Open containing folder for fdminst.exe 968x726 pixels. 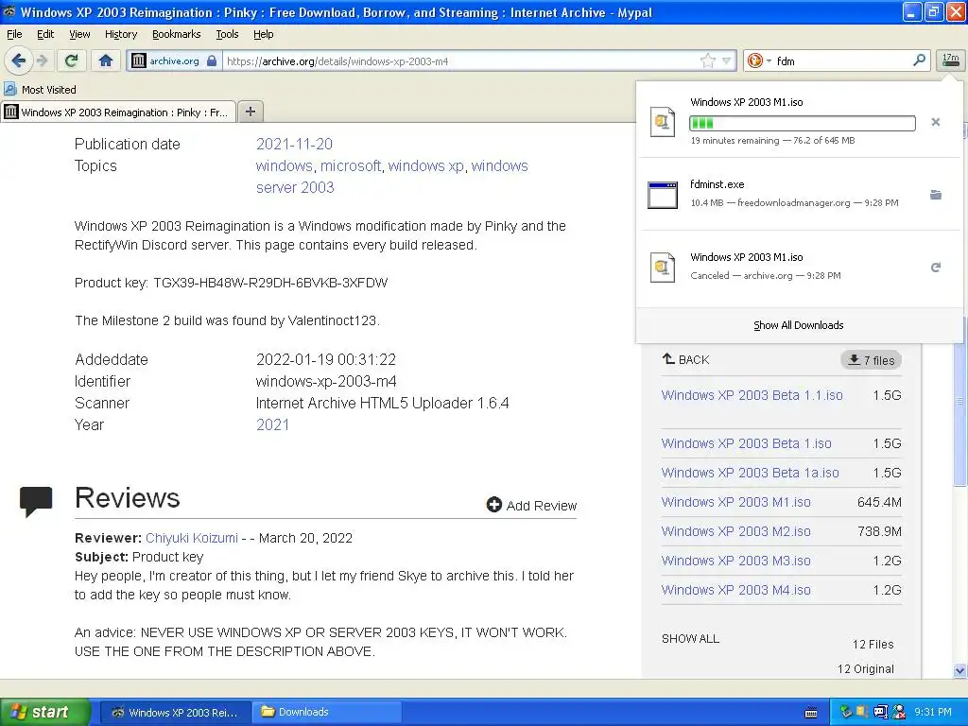coord(936,195)
